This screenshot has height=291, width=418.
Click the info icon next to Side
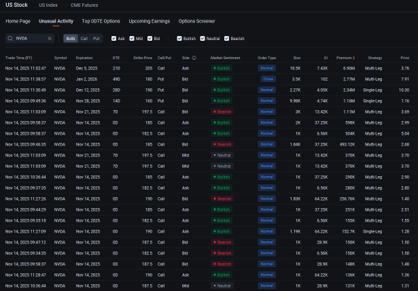coord(194,58)
